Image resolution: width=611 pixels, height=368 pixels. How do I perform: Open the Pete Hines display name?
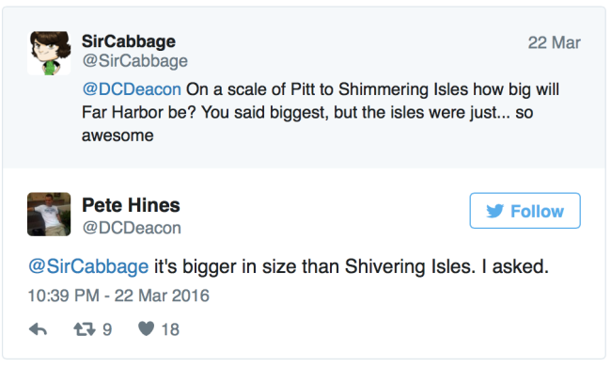[131, 205]
